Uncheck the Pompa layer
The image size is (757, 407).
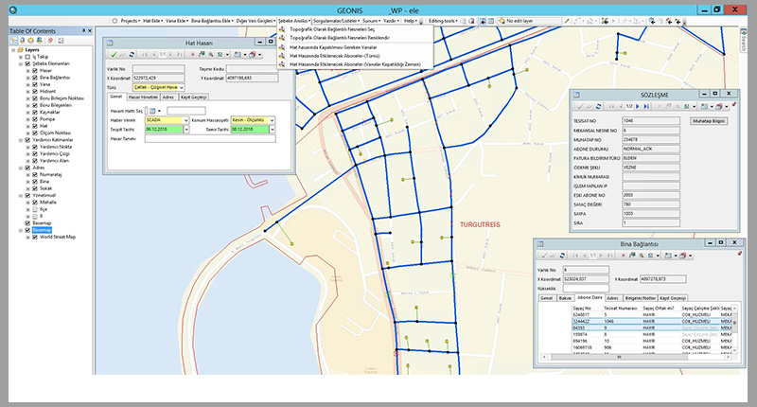(35, 118)
